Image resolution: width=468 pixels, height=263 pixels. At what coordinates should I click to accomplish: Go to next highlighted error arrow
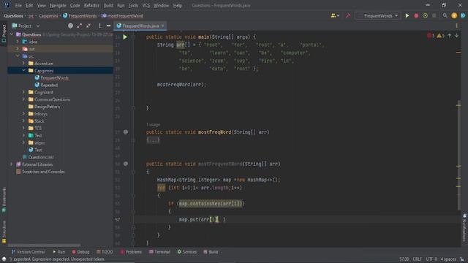coord(456,36)
